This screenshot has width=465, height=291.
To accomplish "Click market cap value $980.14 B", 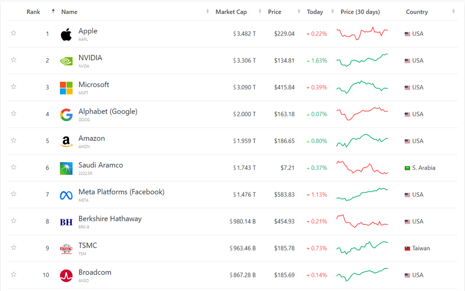I will (243, 222).
